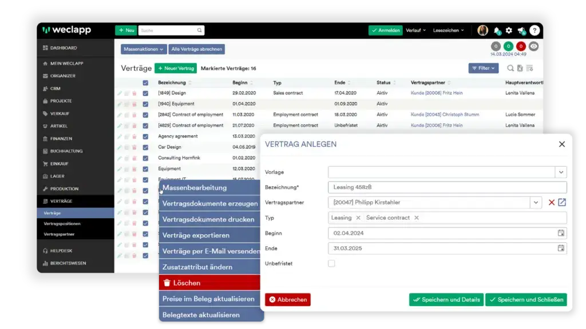Click the question mark help icon
The width and height of the screenshot is (586, 329).
point(534,30)
